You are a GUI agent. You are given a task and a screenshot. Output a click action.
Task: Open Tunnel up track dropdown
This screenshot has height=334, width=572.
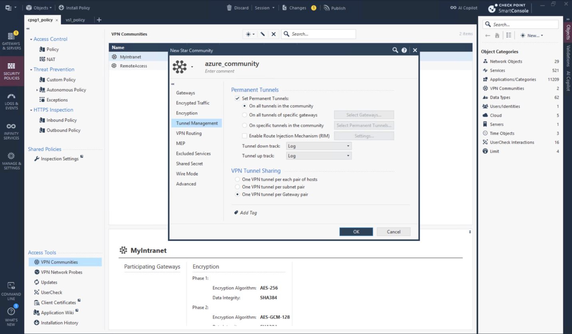click(x=319, y=156)
